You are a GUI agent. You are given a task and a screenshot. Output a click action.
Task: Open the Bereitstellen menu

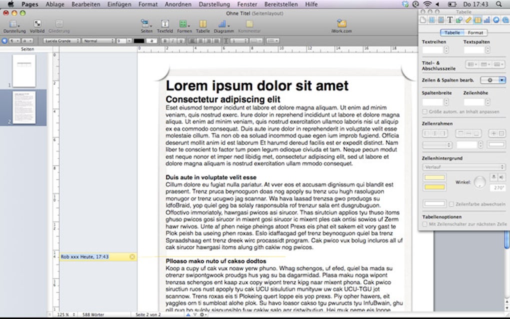click(x=281, y=4)
